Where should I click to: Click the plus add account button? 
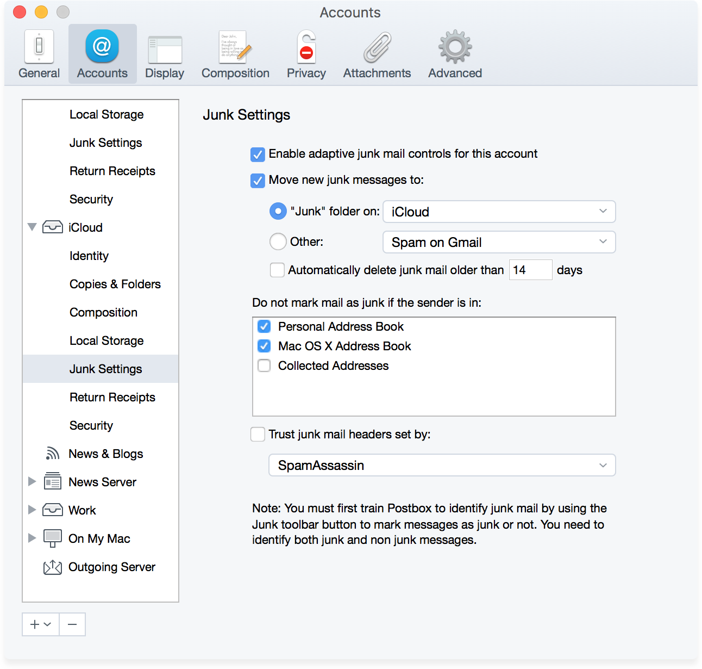point(40,624)
